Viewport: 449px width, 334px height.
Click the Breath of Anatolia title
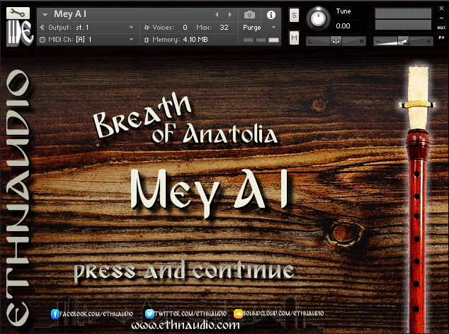[186, 119]
